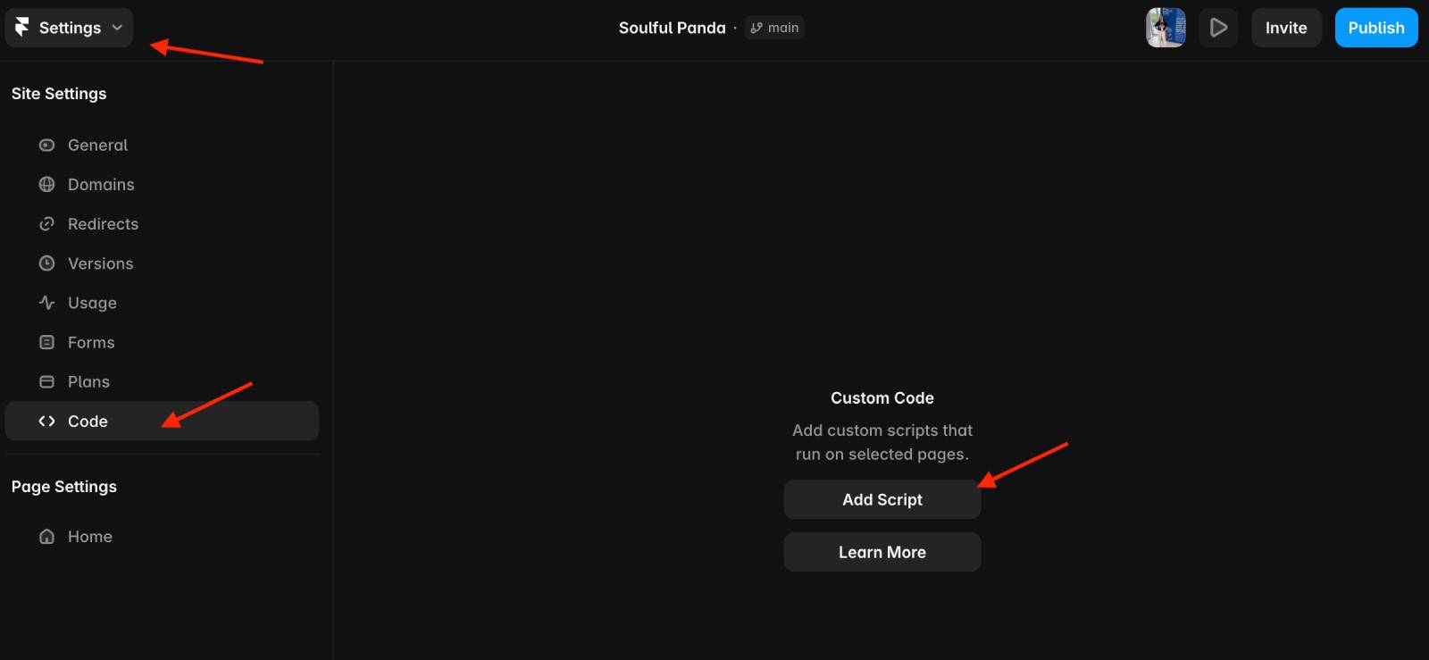1429x660 pixels.
Task: Click the Code brackets icon
Action: tap(47, 421)
